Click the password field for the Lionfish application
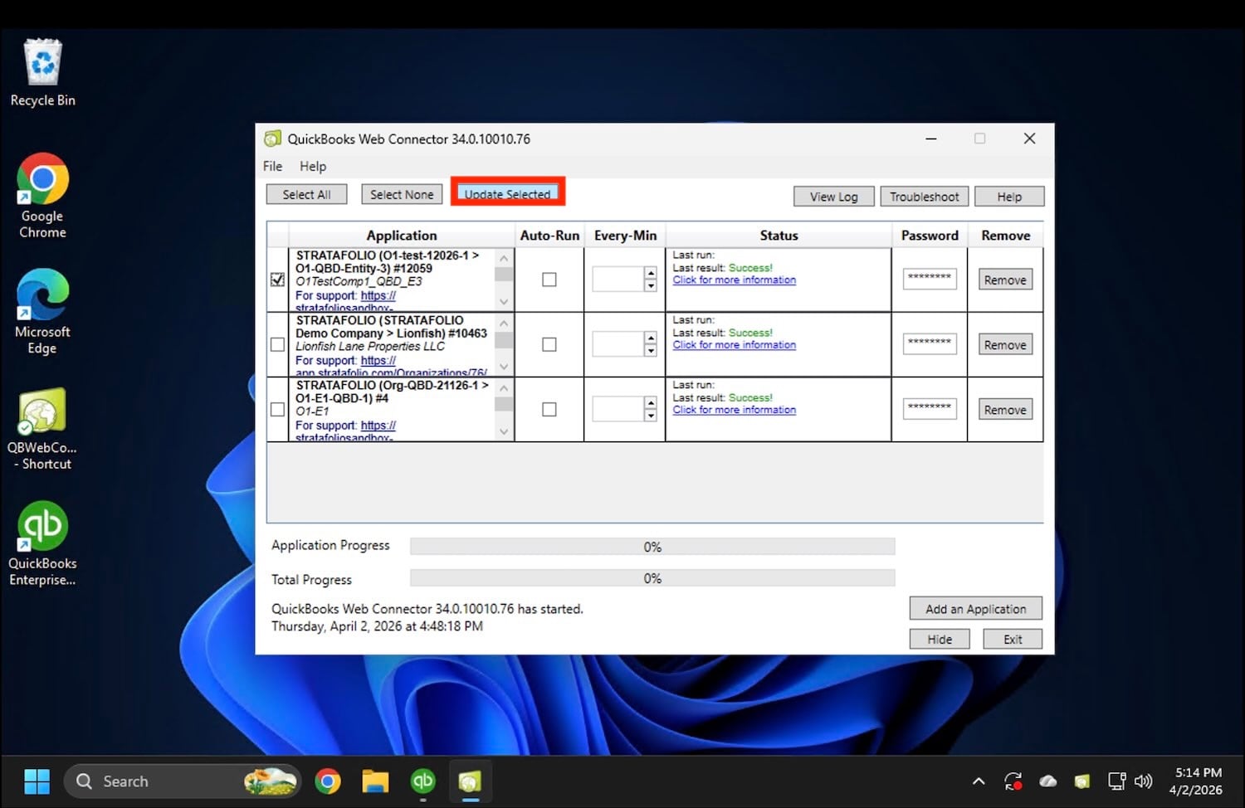 929,344
